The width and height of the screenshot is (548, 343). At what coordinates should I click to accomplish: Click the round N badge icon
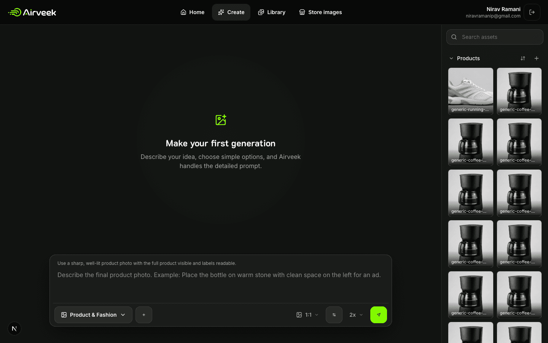click(14, 329)
